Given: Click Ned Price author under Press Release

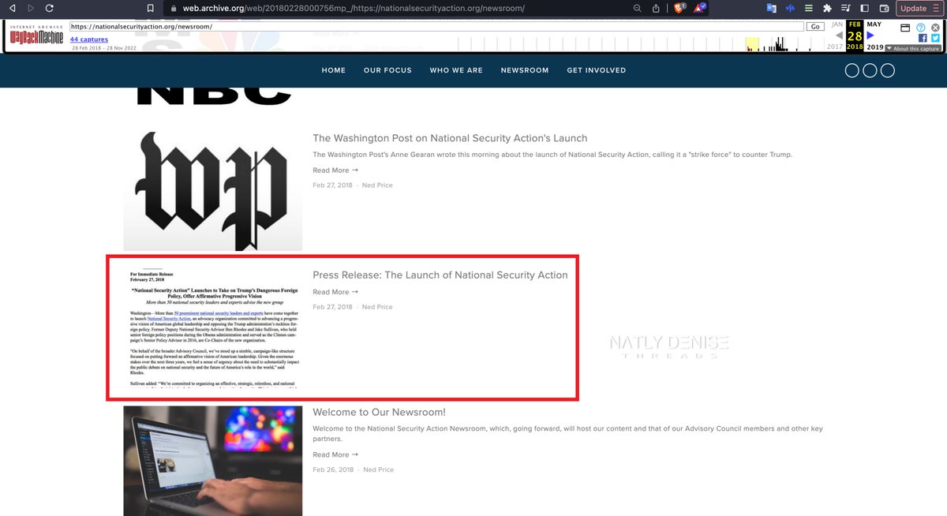Looking at the screenshot, I should coord(377,307).
